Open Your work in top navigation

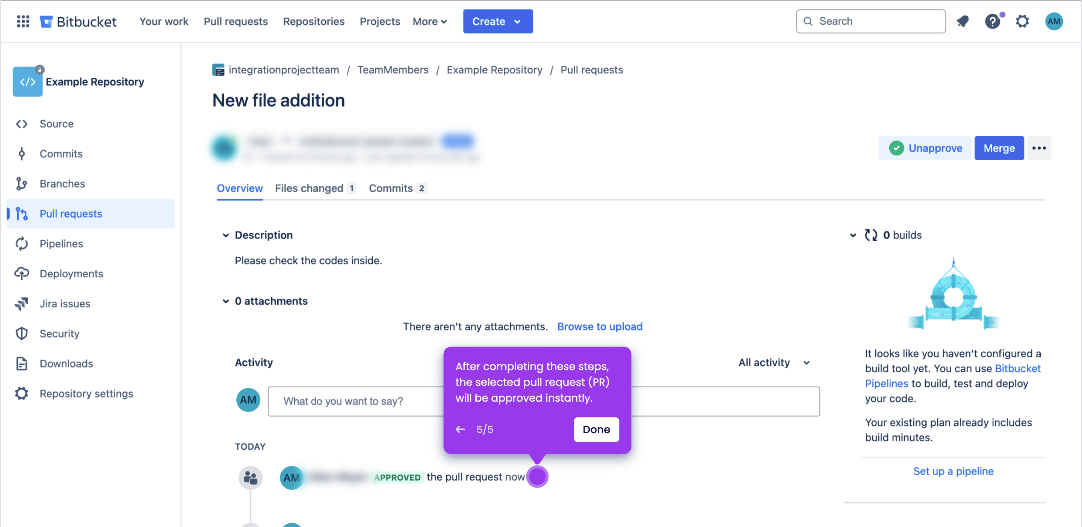(x=164, y=21)
